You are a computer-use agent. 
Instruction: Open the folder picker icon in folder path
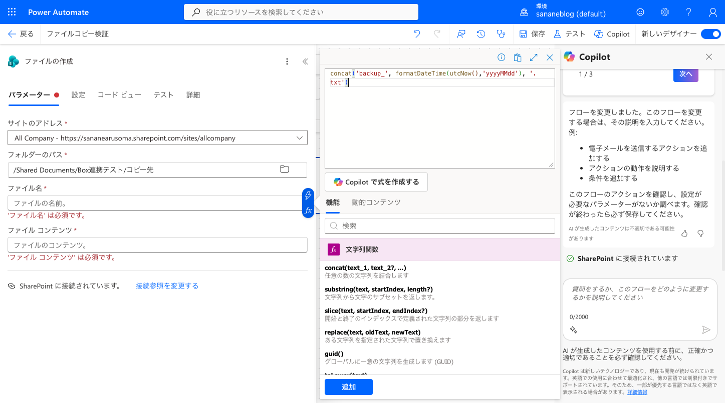coord(285,169)
